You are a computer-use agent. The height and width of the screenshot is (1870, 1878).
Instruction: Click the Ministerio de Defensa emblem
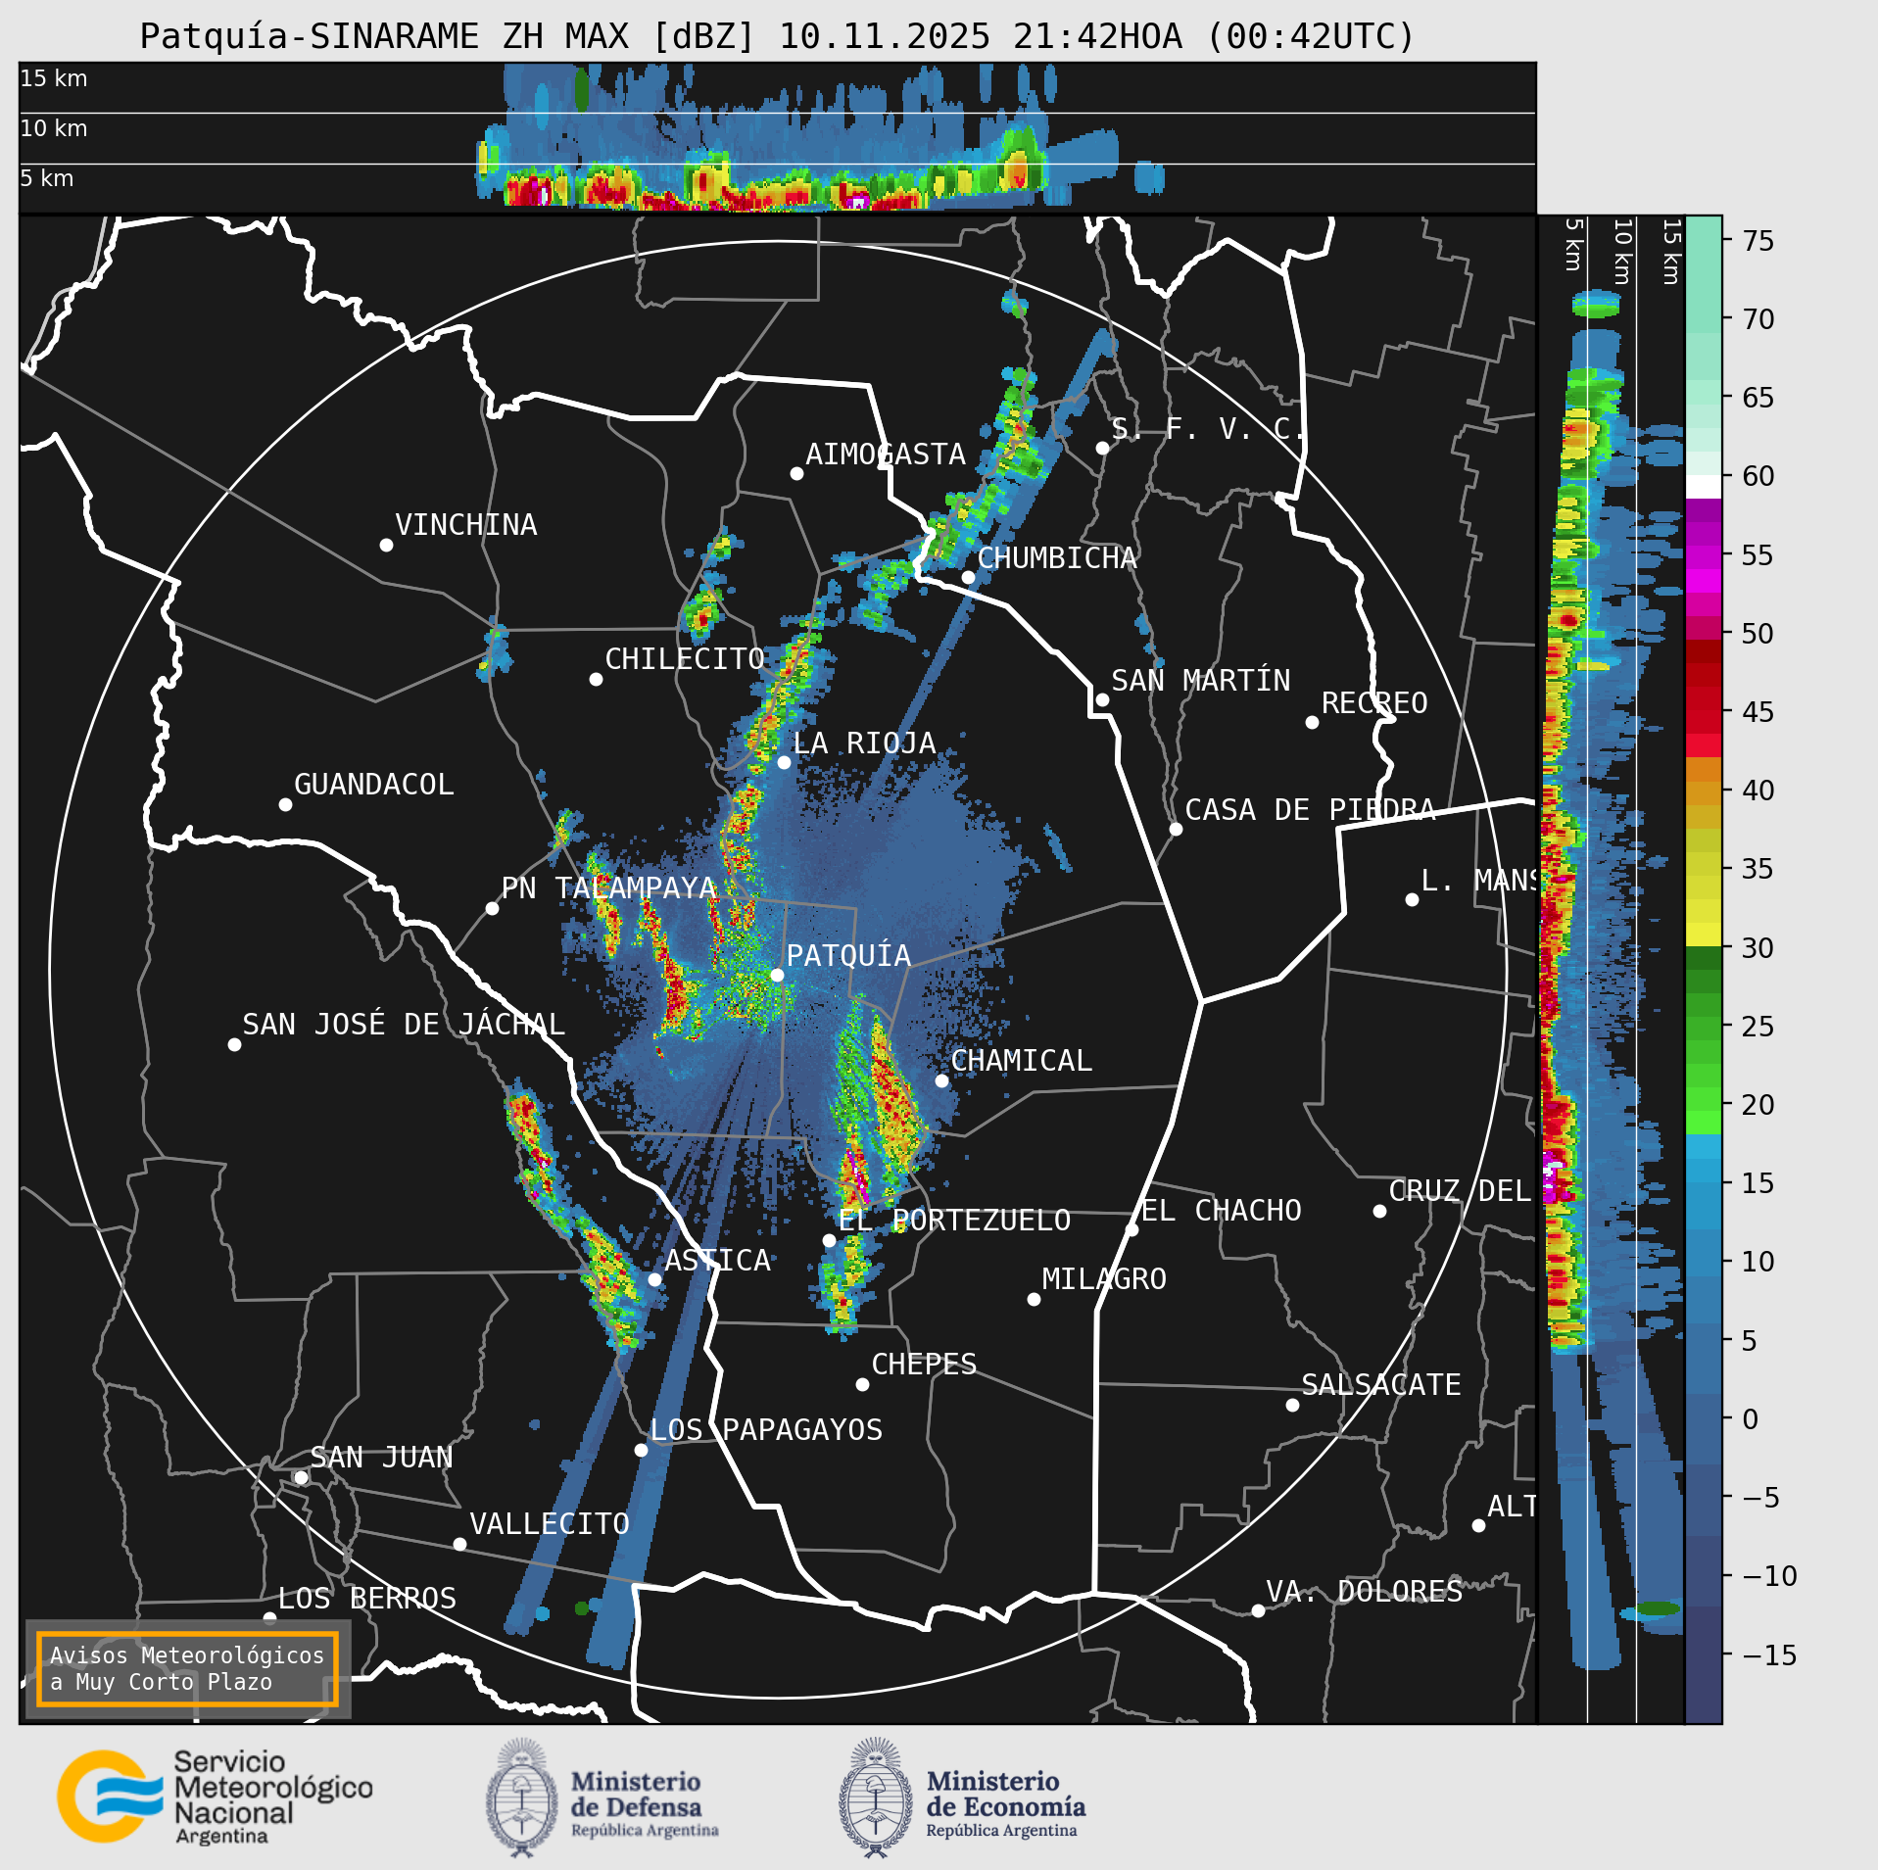[x=522, y=1798]
